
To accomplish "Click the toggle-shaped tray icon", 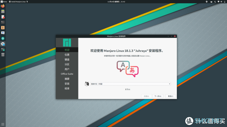I will [211, 2].
